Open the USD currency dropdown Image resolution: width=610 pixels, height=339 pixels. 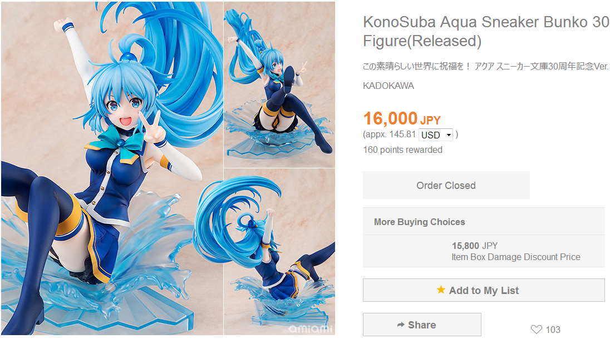point(436,134)
